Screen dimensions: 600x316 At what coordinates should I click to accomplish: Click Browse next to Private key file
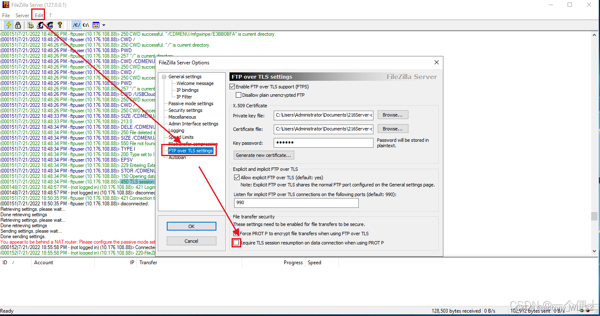(393, 114)
